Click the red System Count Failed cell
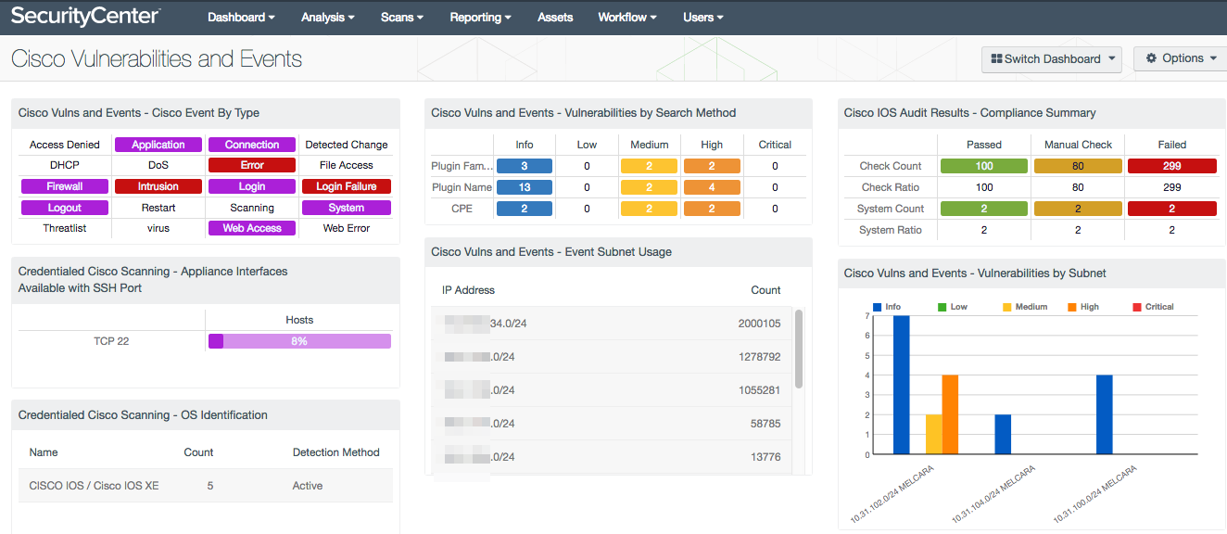Screen dimensions: 1227x534 coord(1172,209)
